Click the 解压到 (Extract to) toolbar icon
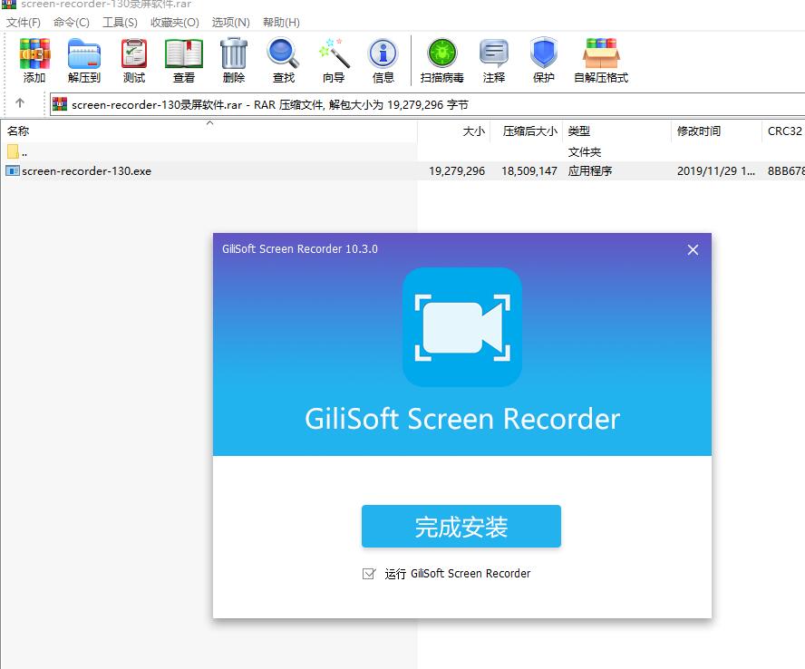Viewport: 805px width, 669px height. (83, 53)
